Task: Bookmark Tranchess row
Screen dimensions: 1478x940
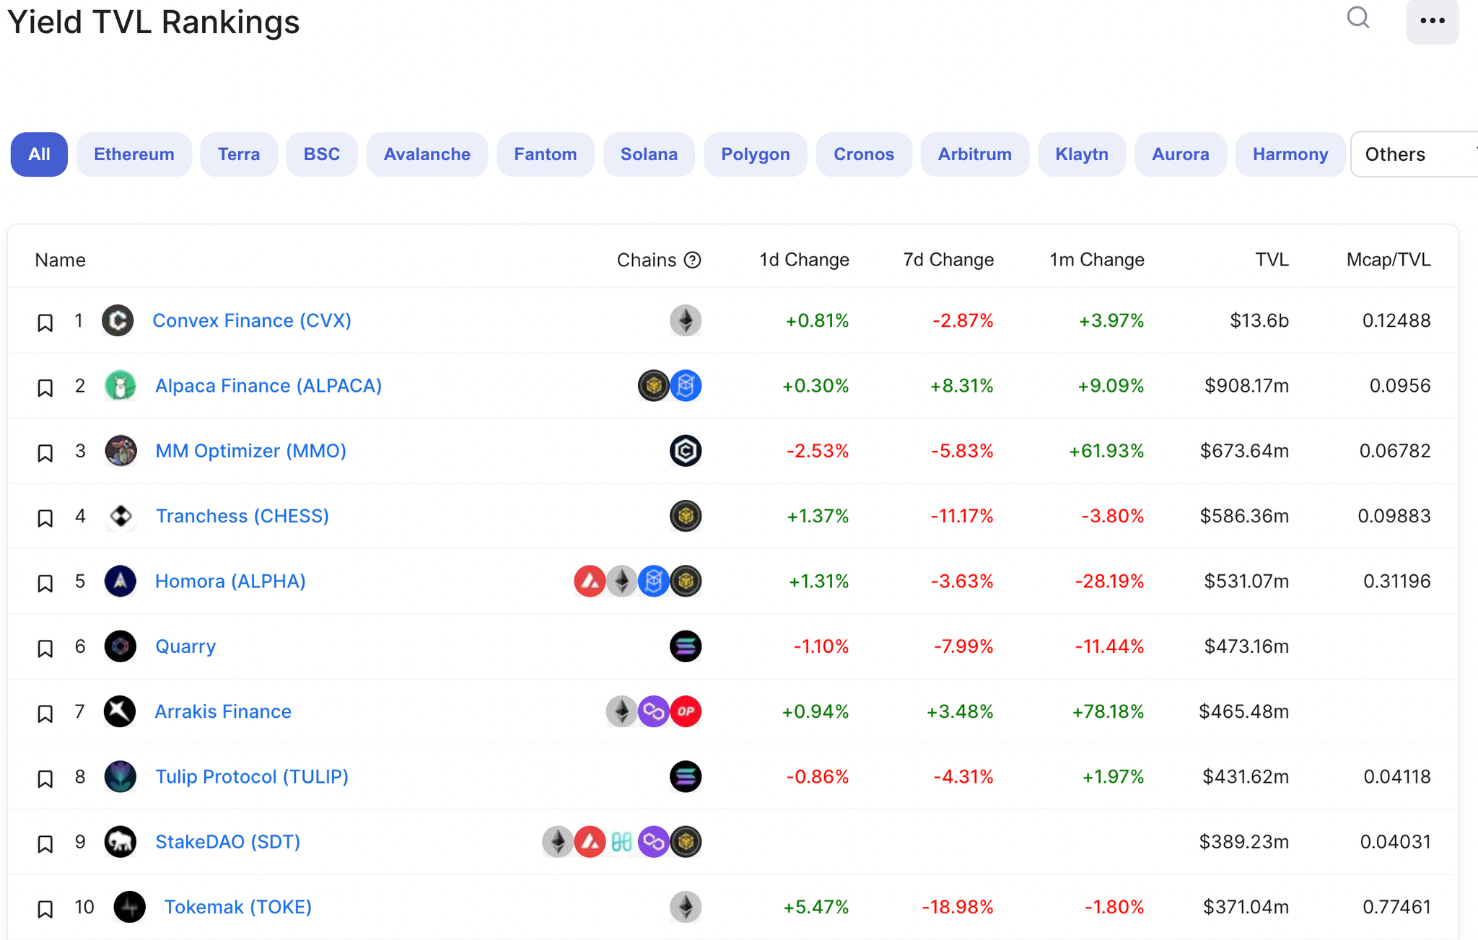Action: pos(45,518)
